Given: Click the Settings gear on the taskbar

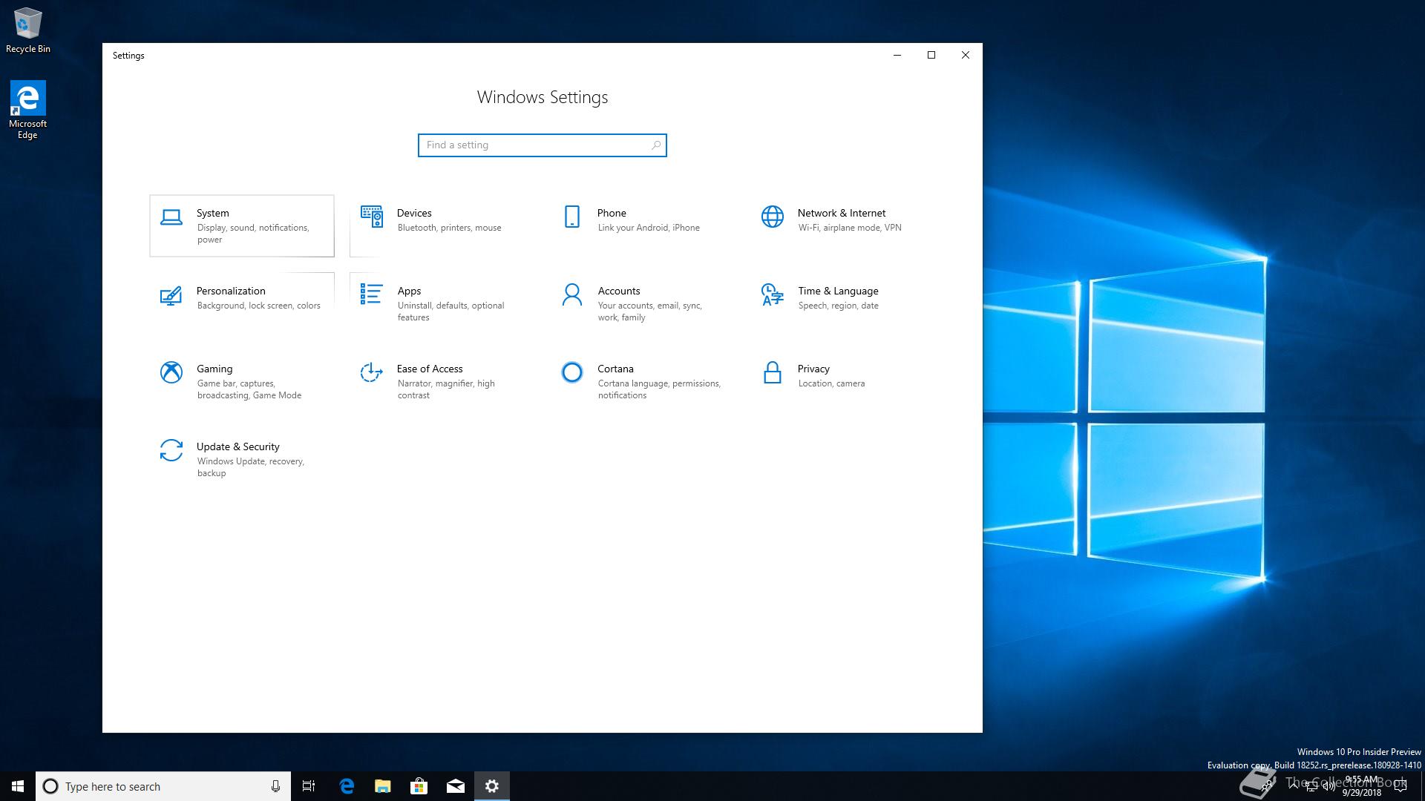Looking at the screenshot, I should [x=491, y=786].
